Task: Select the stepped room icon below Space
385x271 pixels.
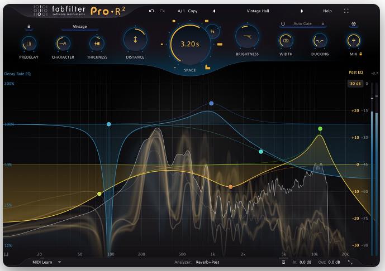Action: pos(207,67)
